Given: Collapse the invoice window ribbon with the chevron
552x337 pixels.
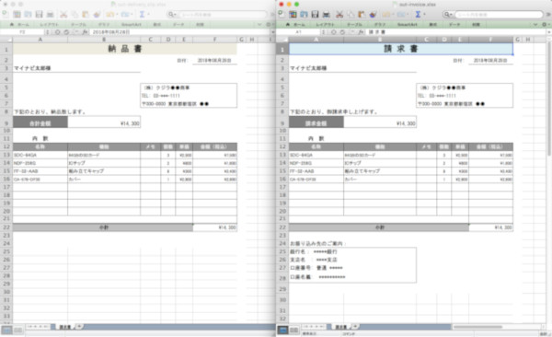Looking at the screenshot, I should 535,24.
